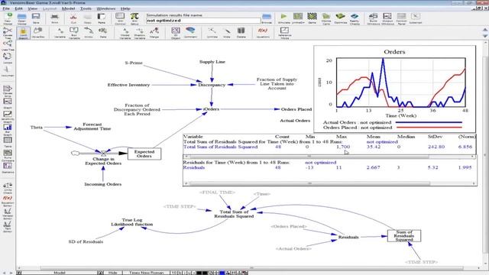Open the Causes Tree analysis tool
This screenshot has width=489, height=275.
click(8, 32)
